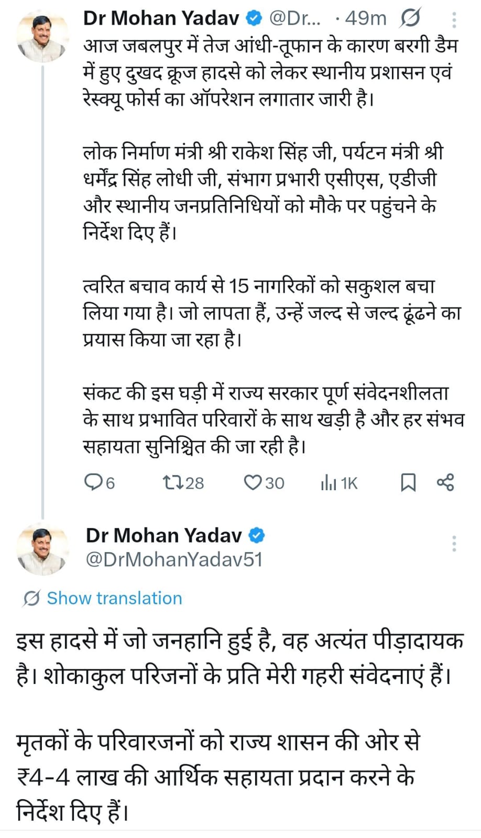Viewport: 481px width, 838px height.
Task: Open the top Dr Mohan Yadav profile picture
Action: [42, 36]
